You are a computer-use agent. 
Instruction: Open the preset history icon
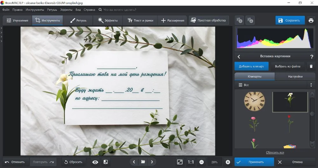[x=250, y=21]
